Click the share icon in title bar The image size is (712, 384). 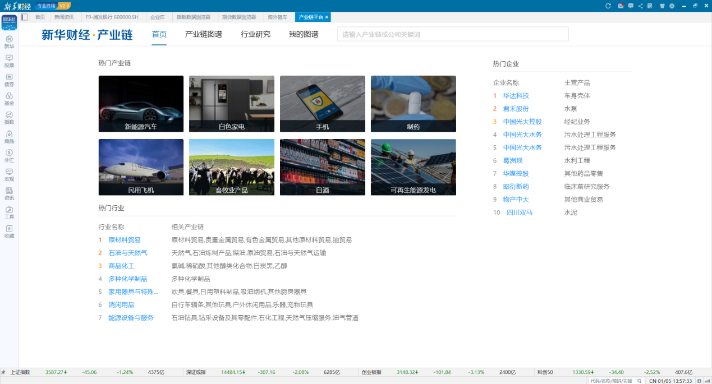coord(640,6)
